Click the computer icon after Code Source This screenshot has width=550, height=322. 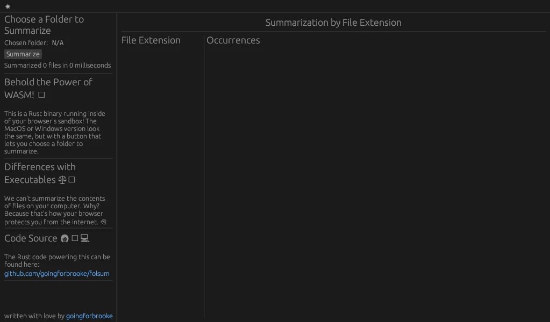[x=84, y=238]
